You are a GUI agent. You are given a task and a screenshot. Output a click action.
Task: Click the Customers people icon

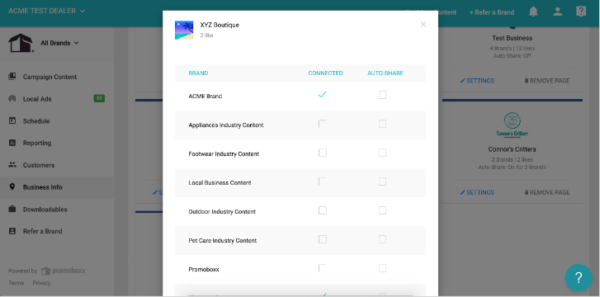(12, 165)
